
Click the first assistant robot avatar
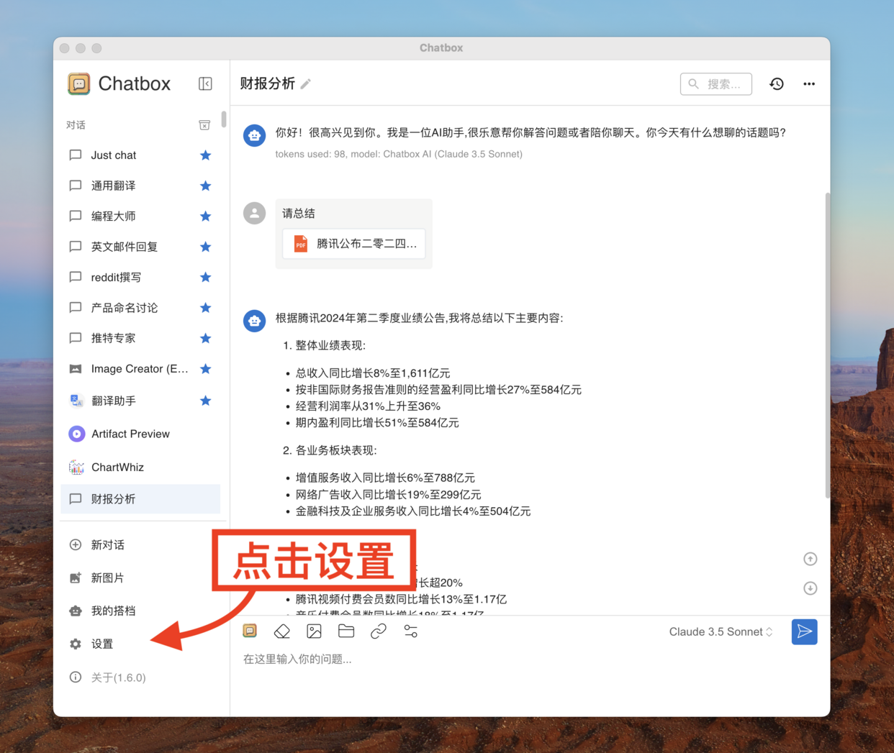pos(254,135)
